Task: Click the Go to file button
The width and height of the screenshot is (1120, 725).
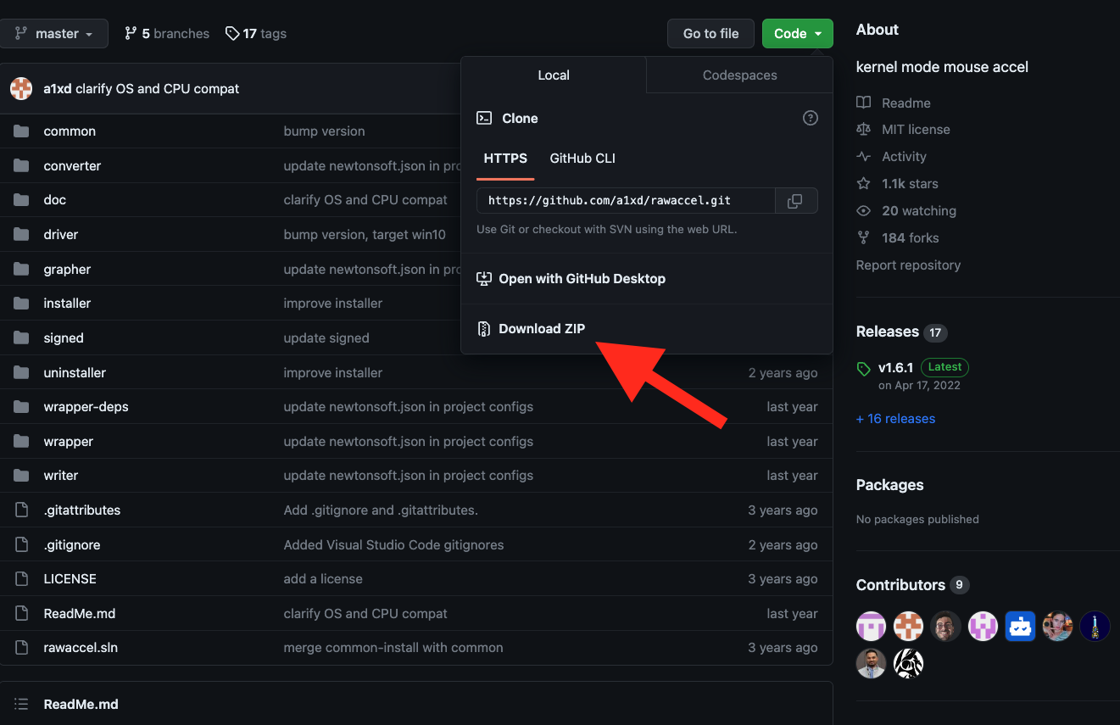Action: (x=710, y=34)
